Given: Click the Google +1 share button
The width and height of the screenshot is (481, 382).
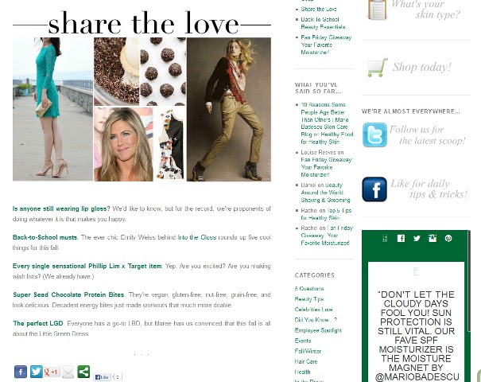Looking at the screenshot, I should click(x=52, y=372).
